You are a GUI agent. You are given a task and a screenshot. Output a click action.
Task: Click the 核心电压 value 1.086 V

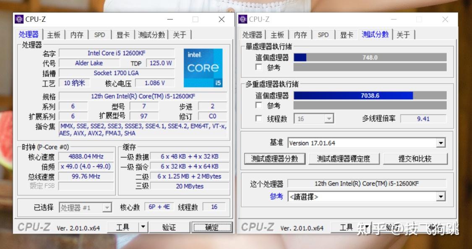click(x=155, y=83)
